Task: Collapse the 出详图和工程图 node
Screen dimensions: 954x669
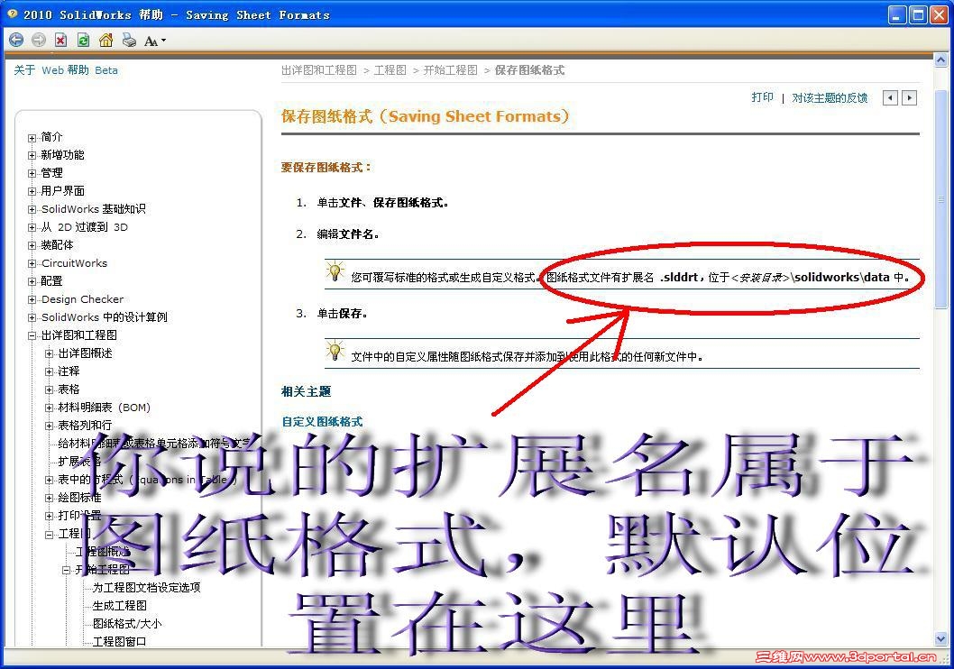Action: [x=32, y=336]
